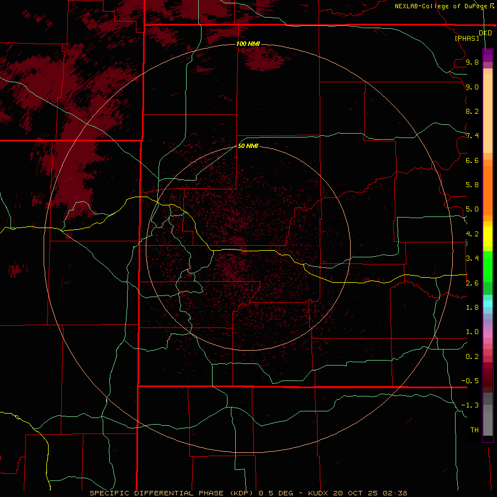497x497 pixels.
Task: Click the 50 NMI range ring label
Action: click(248, 146)
